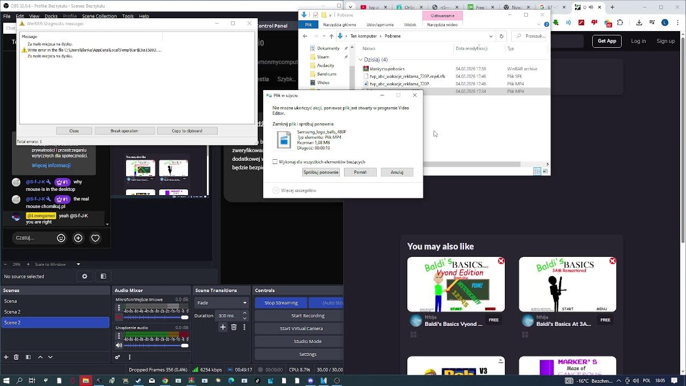686x386 pixels.
Task: Open the Fade transition dropdown
Action: coord(221,303)
